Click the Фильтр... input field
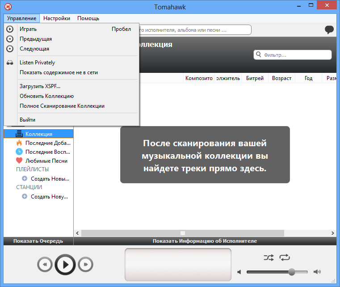 point(293,55)
